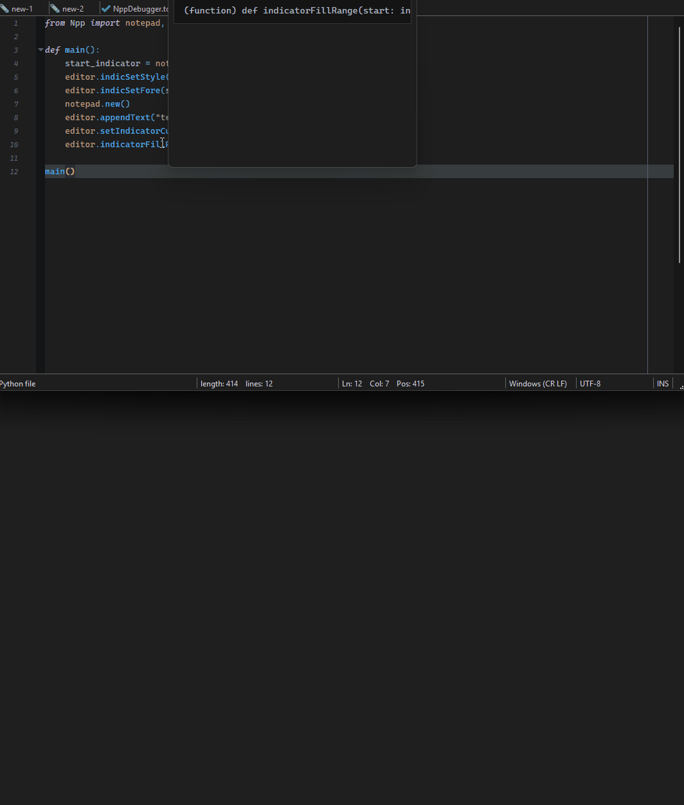
Task: Click the pencil icon on new-2 tab
Action: click(55, 8)
